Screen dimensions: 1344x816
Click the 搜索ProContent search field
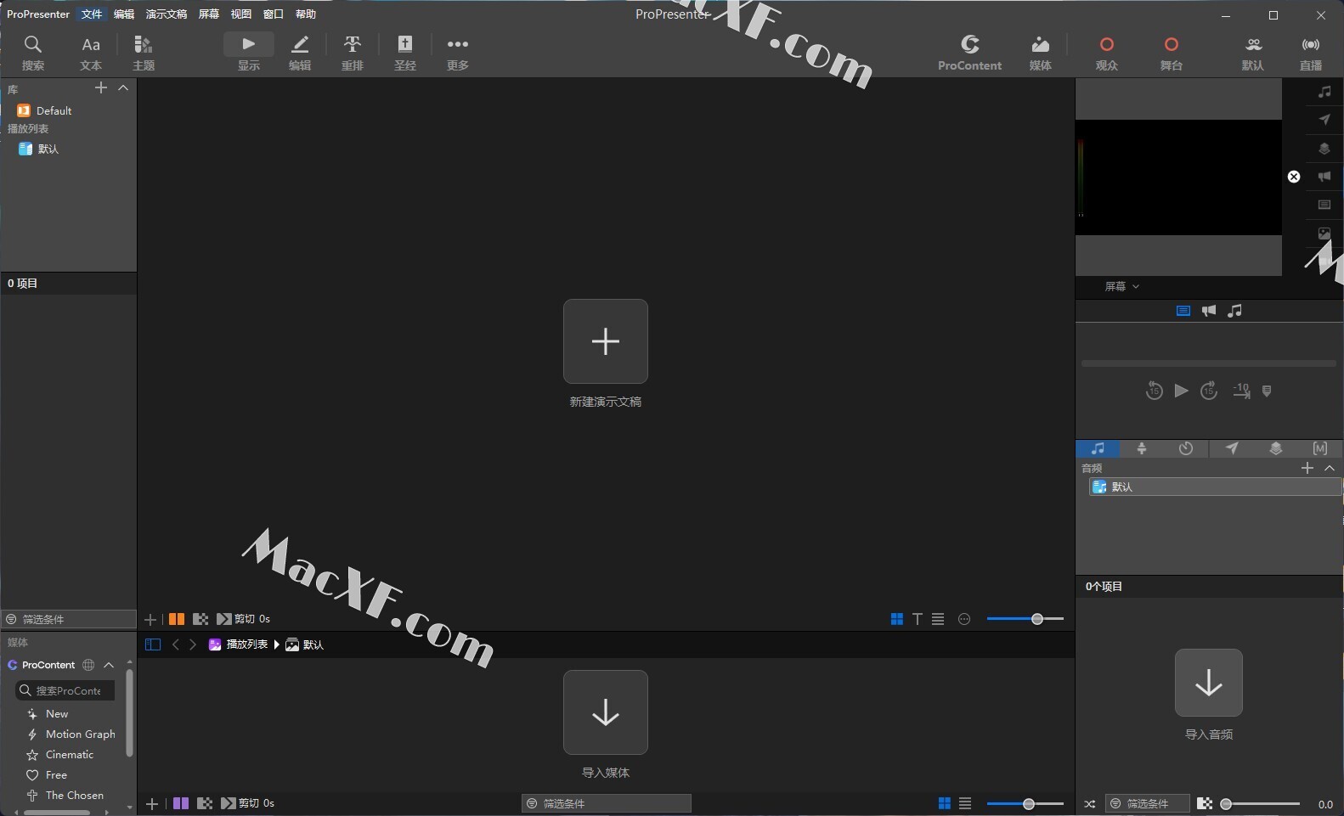(x=65, y=690)
